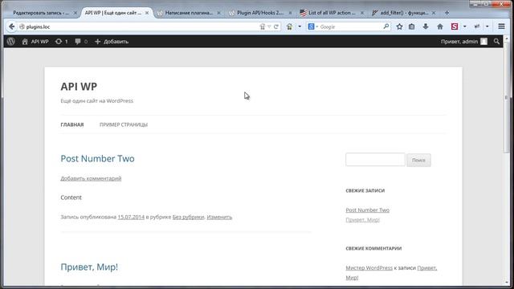Click the 'Content' post text
This screenshot has height=289, width=514.
click(71, 197)
